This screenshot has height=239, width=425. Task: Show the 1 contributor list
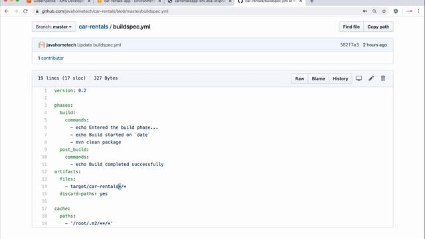pos(50,58)
